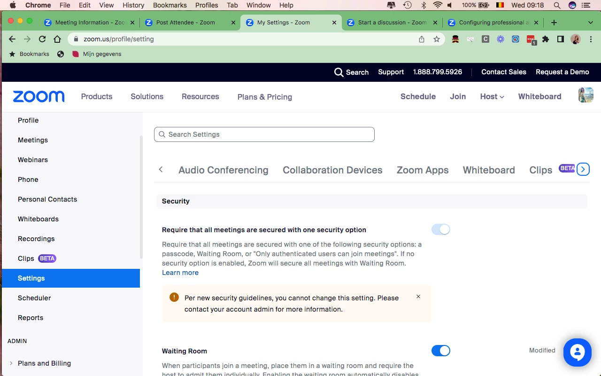Switch to Collaboration Devices tab
601x376 pixels.
pos(332,170)
